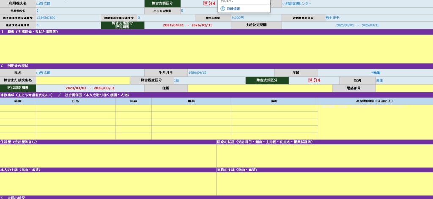Screen dimensions: 433x199
Task: Click into the 概要 yellow text area
Action: click(x=216, y=49)
